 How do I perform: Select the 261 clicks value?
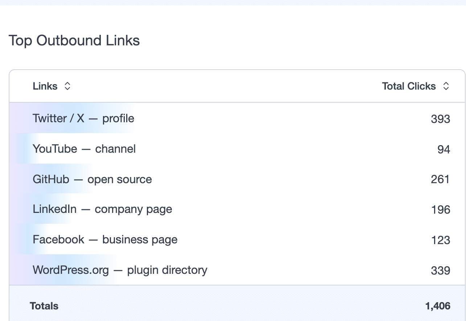click(x=440, y=180)
